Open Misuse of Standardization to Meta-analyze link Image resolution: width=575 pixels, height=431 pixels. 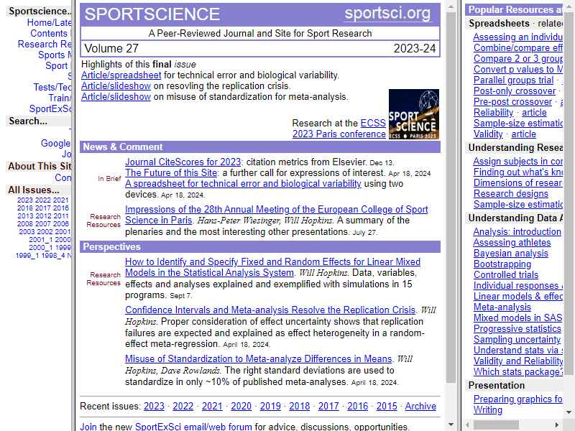[259, 358]
